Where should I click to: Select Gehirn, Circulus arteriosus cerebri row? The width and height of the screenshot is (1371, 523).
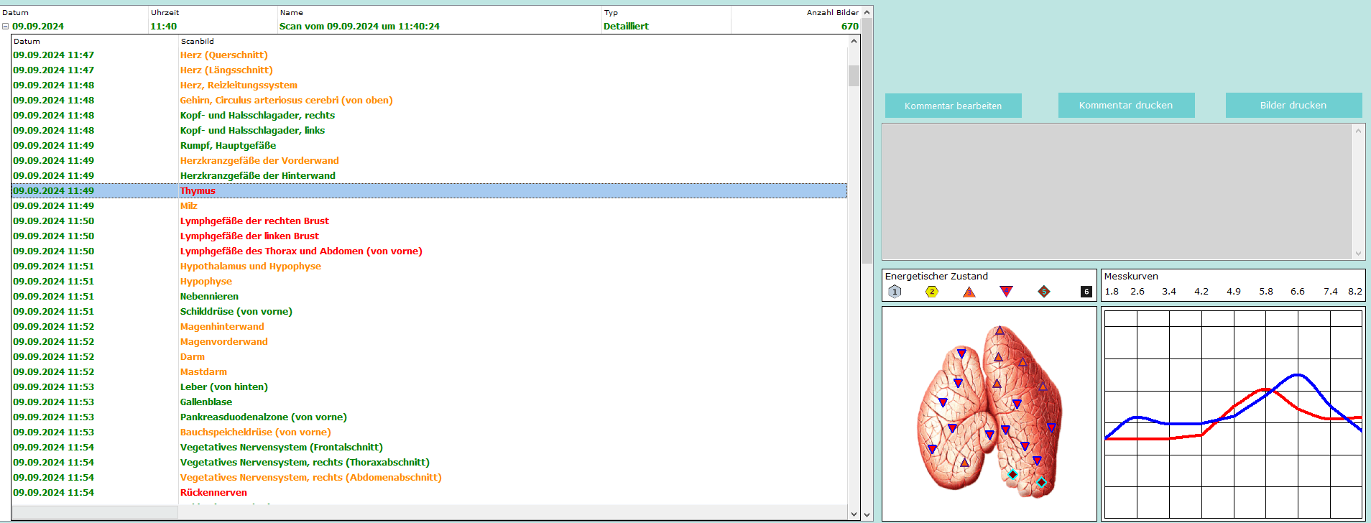pyautogui.click(x=430, y=100)
